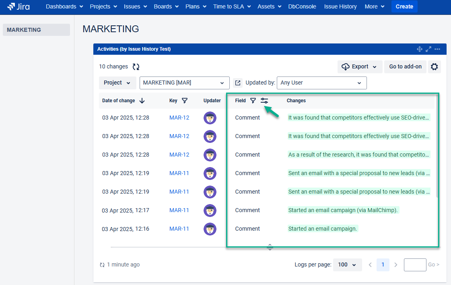
Task: Change Logs per page value 100
Action: click(x=347, y=265)
